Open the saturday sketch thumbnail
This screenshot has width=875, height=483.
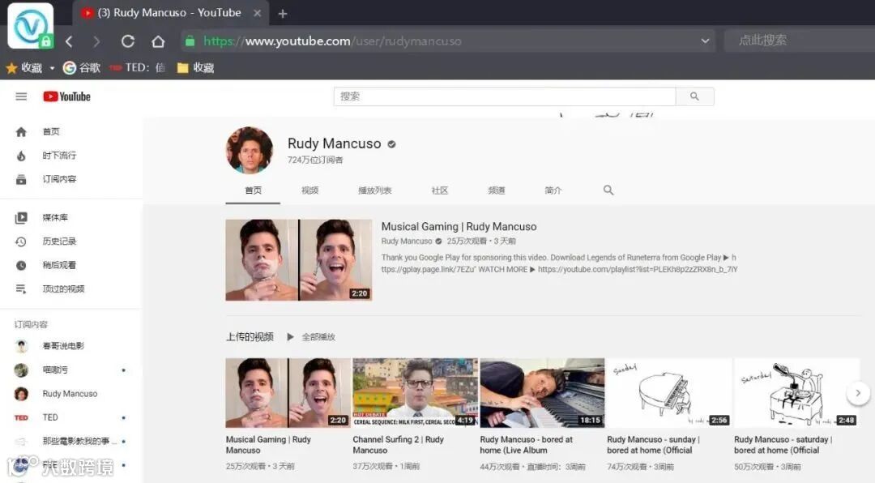(x=796, y=393)
